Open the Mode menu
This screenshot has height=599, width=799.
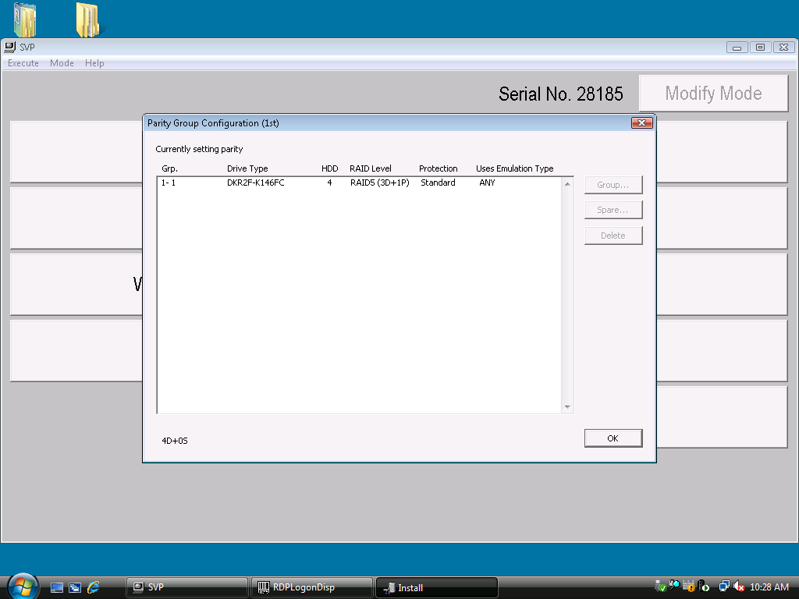62,63
